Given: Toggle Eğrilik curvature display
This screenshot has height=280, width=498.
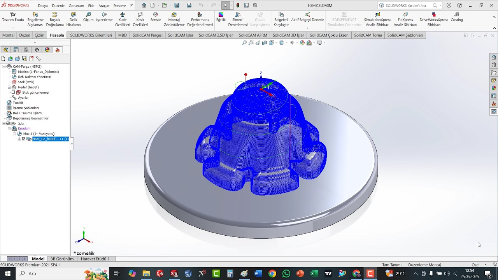Looking at the screenshot, I should coord(221,17).
